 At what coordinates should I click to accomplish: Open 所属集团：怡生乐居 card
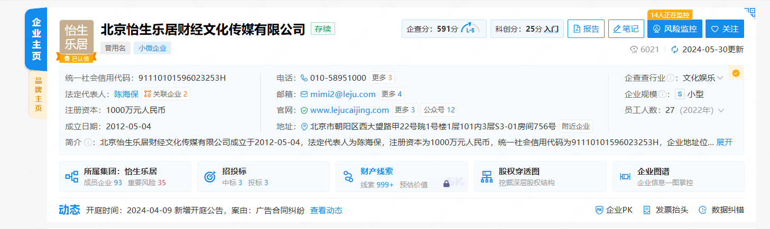coord(125,177)
